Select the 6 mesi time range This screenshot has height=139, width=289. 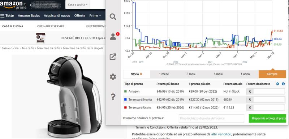pos(218,74)
